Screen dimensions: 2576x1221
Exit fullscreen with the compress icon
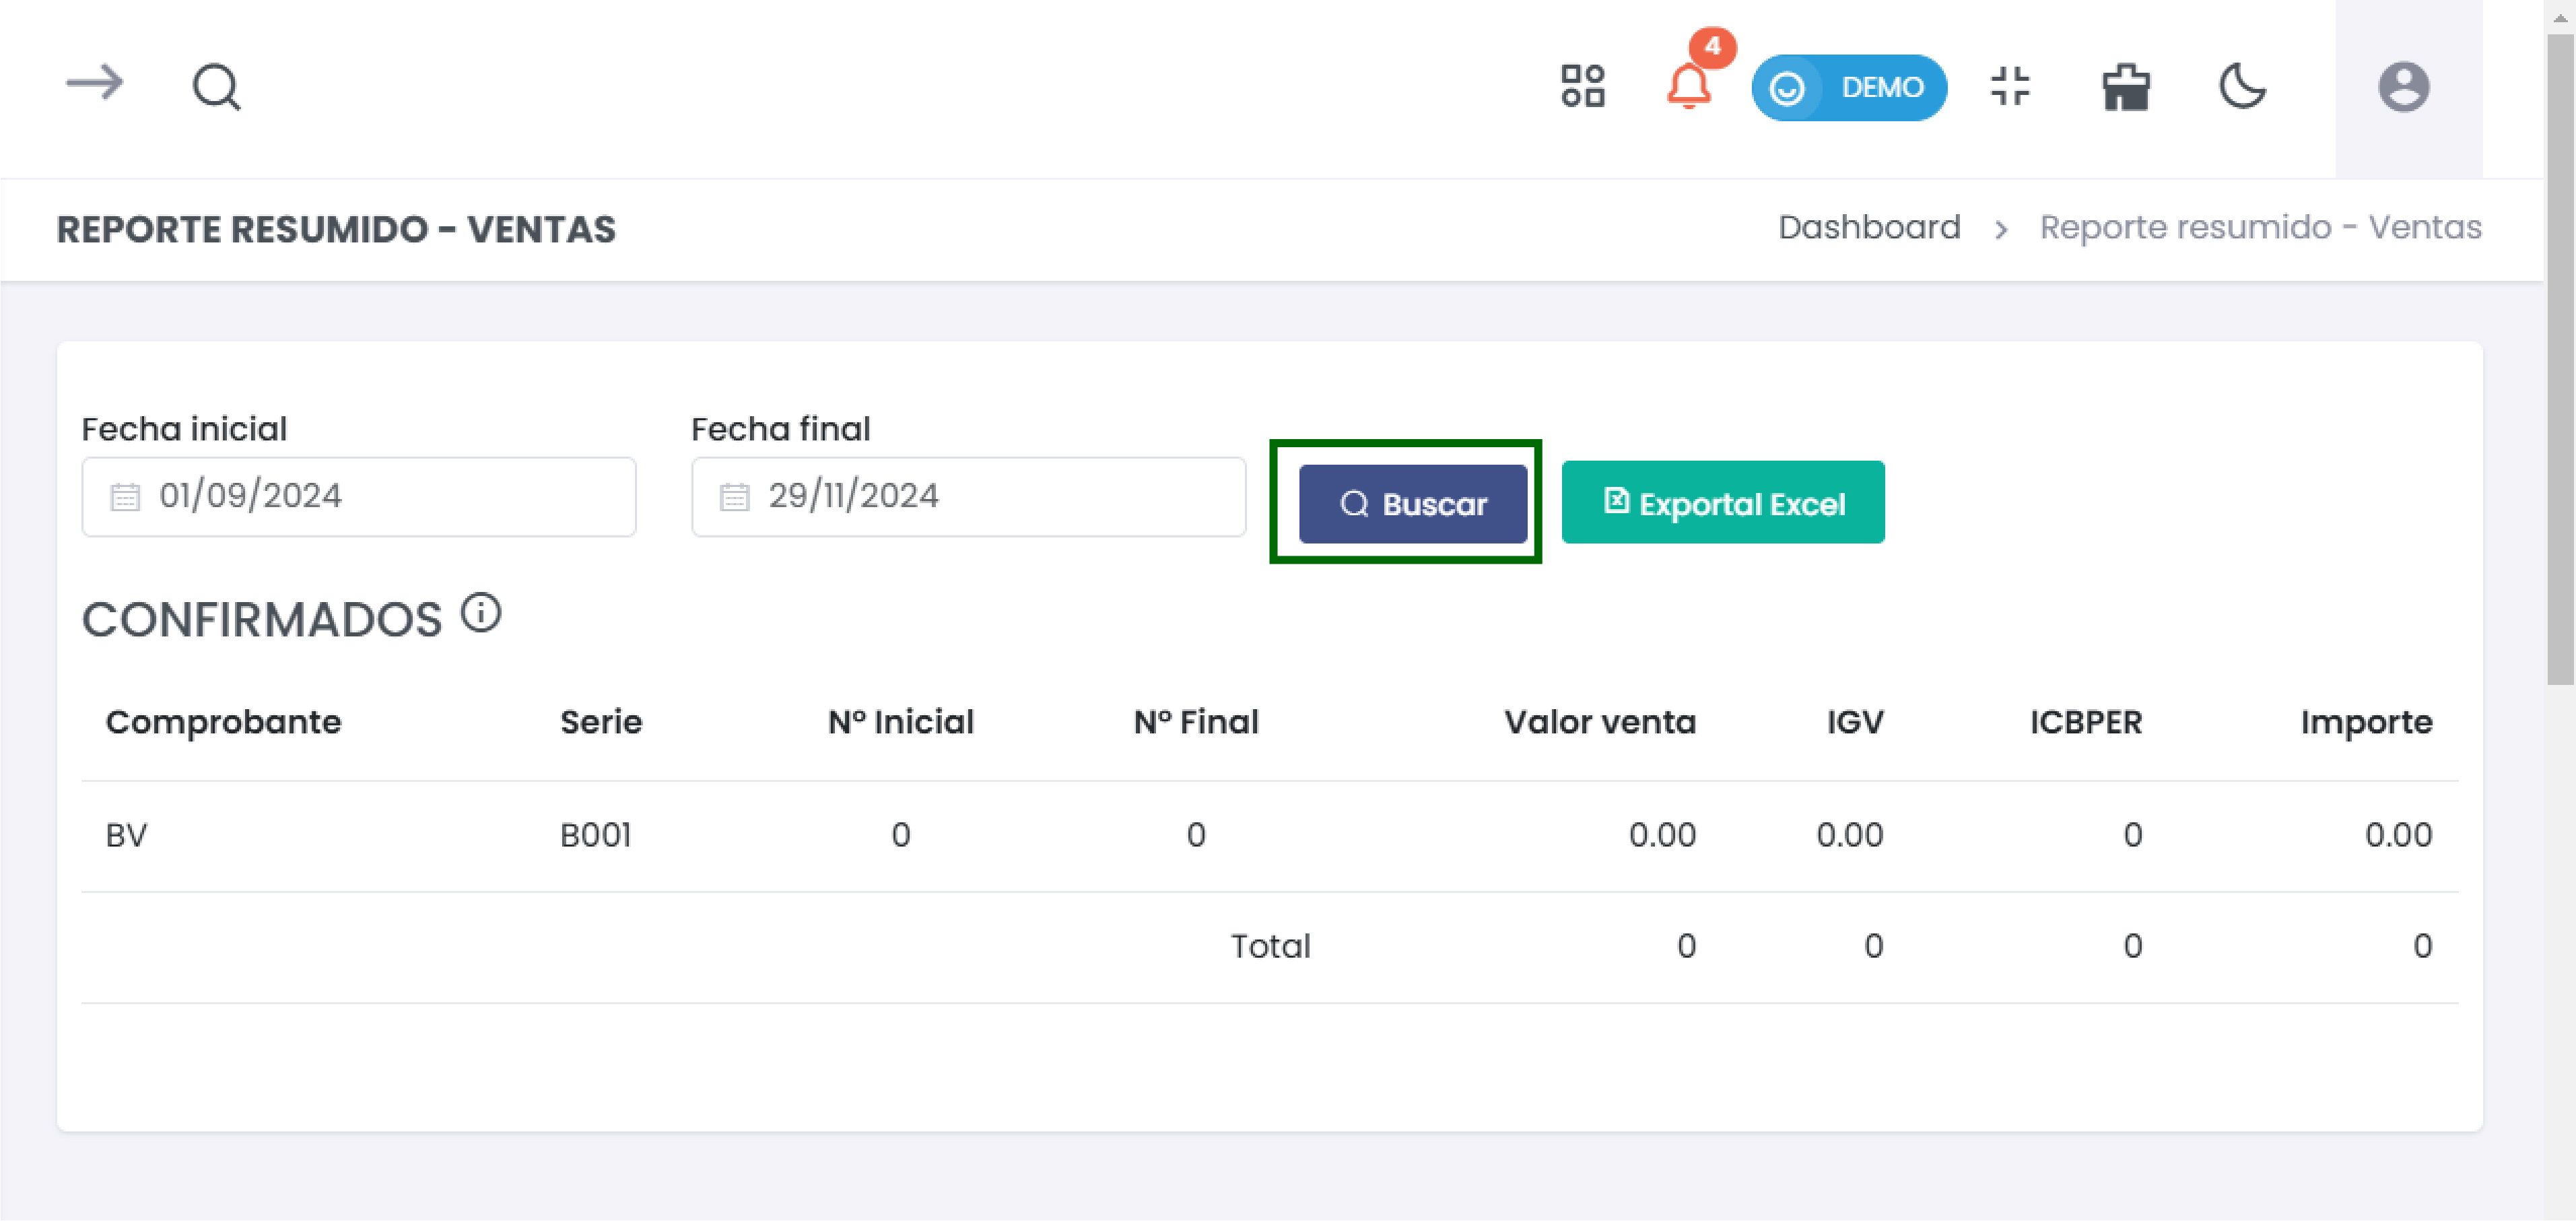[x=2010, y=86]
